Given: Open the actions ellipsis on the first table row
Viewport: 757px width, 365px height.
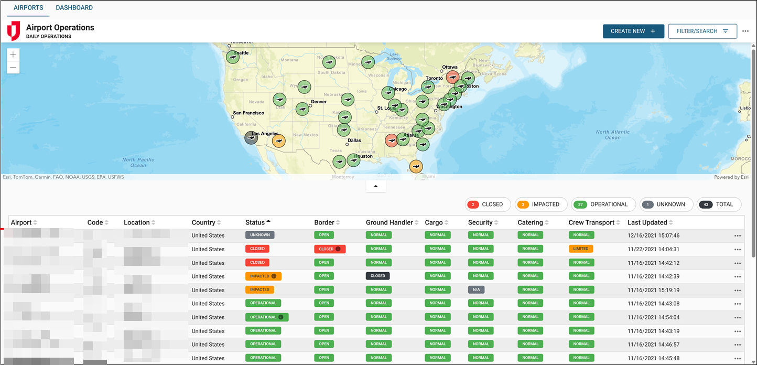Looking at the screenshot, I should point(737,235).
